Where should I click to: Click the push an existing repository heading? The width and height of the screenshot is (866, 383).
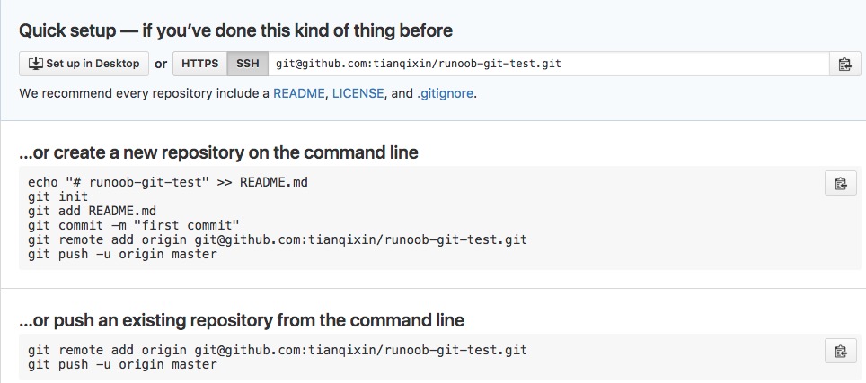click(x=242, y=320)
